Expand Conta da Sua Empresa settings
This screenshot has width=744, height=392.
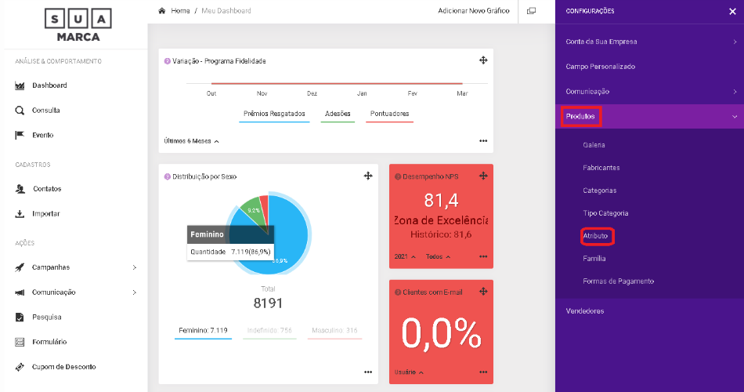pyautogui.click(x=734, y=42)
